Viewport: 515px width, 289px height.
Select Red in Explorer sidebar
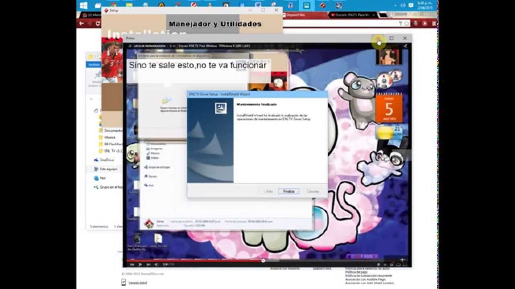coord(100,178)
